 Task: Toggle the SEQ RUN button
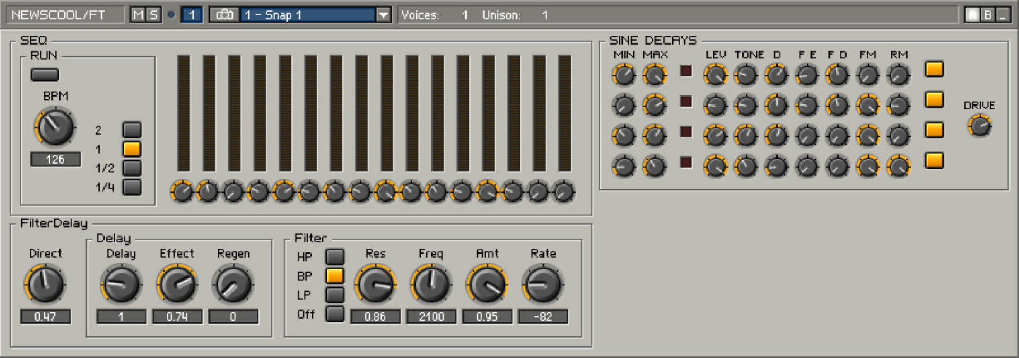coord(45,75)
